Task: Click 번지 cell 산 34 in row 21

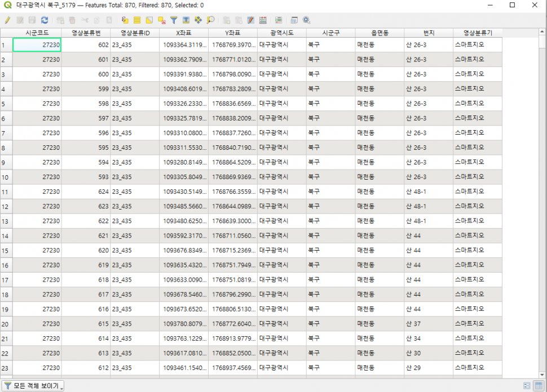Action: pos(429,338)
